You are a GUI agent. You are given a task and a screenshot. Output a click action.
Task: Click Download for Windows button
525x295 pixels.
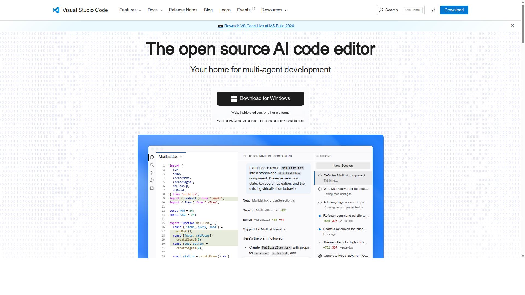point(260,99)
